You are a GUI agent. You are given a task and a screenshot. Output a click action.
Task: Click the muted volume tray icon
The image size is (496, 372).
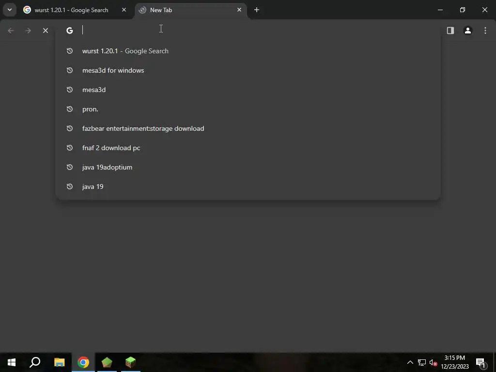coord(433,362)
